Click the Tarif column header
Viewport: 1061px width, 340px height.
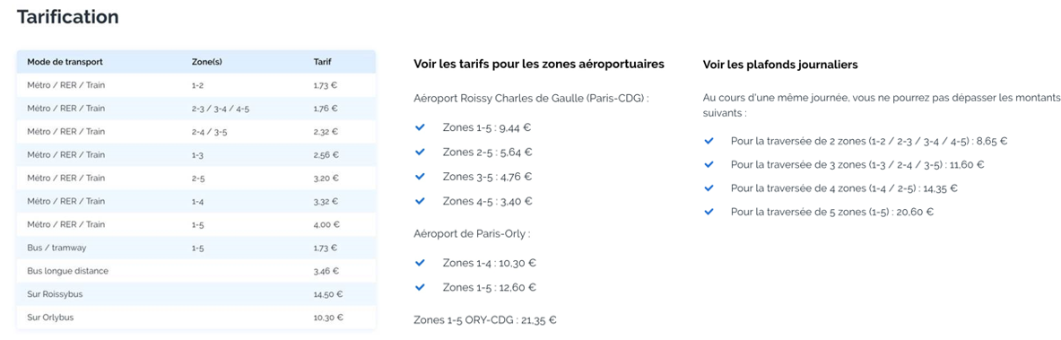(x=322, y=62)
